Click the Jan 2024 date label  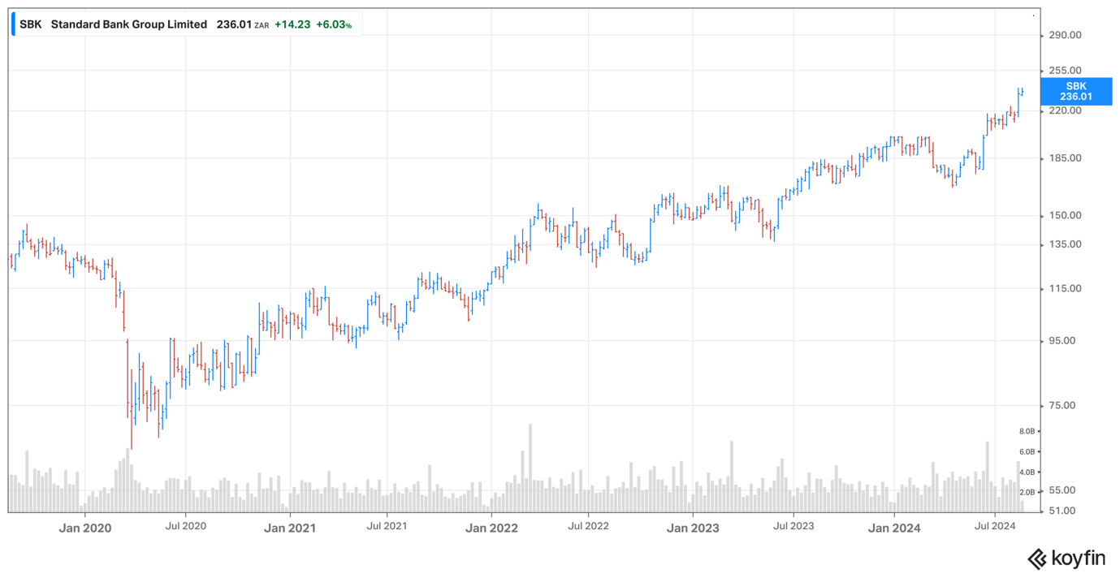pyautogui.click(x=894, y=528)
